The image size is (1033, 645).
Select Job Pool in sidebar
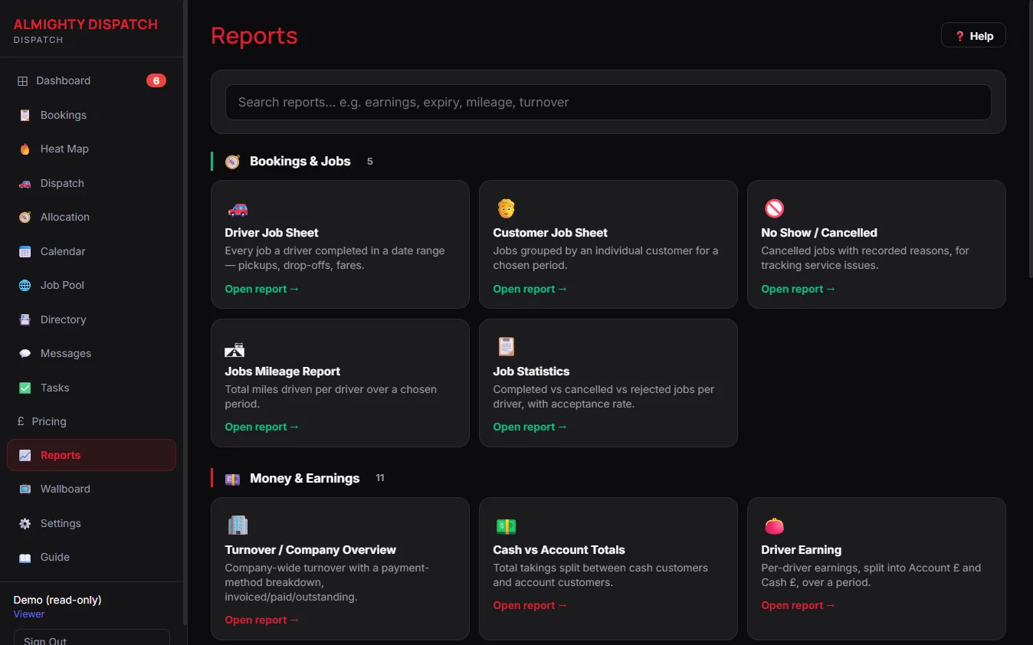click(x=91, y=286)
